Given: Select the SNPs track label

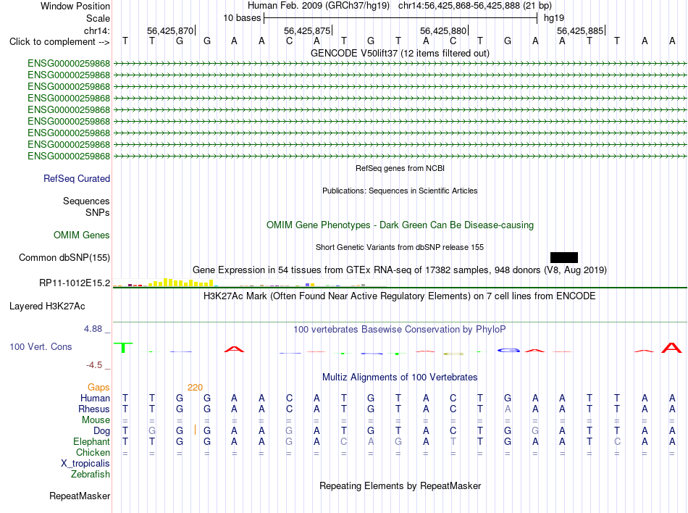Looking at the screenshot, I should (x=98, y=212).
